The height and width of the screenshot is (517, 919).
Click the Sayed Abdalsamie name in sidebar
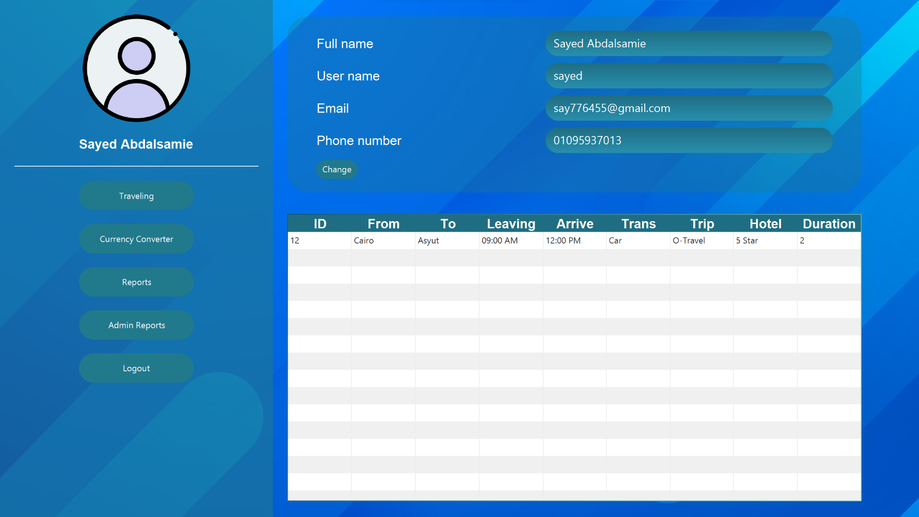point(136,144)
